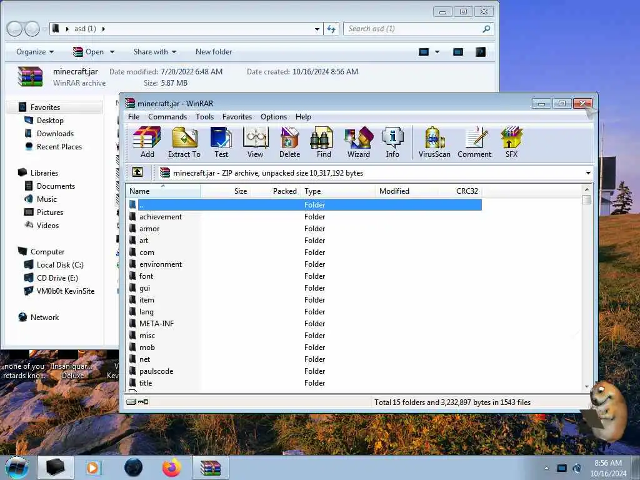The height and width of the screenshot is (480, 640).
Task: Click the Explorer refresh icon beside address bar
Action: click(x=331, y=29)
